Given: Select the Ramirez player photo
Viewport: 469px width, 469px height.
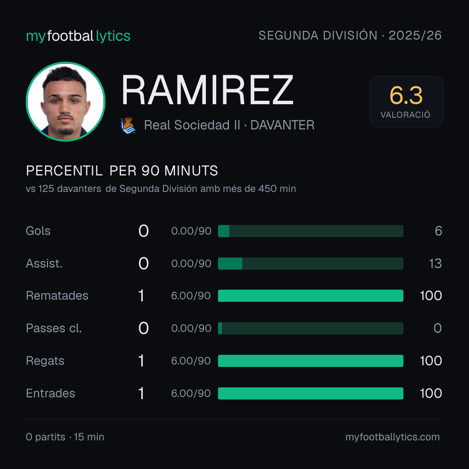Looking at the screenshot, I should (x=66, y=102).
